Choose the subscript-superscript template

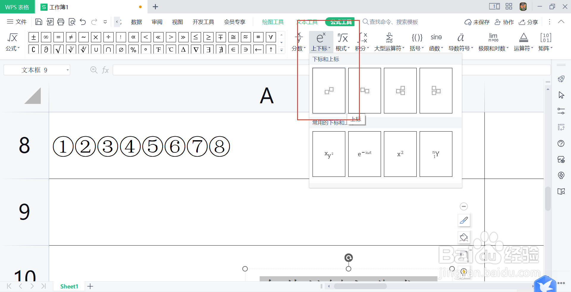(x=400, y=90)
